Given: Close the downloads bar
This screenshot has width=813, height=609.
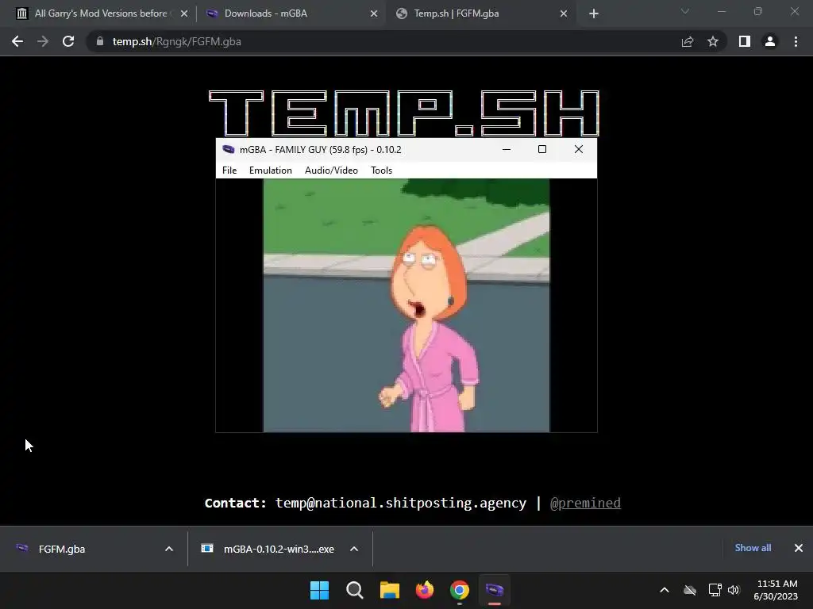Looking at the screenshot, I should tap(799, 548).
